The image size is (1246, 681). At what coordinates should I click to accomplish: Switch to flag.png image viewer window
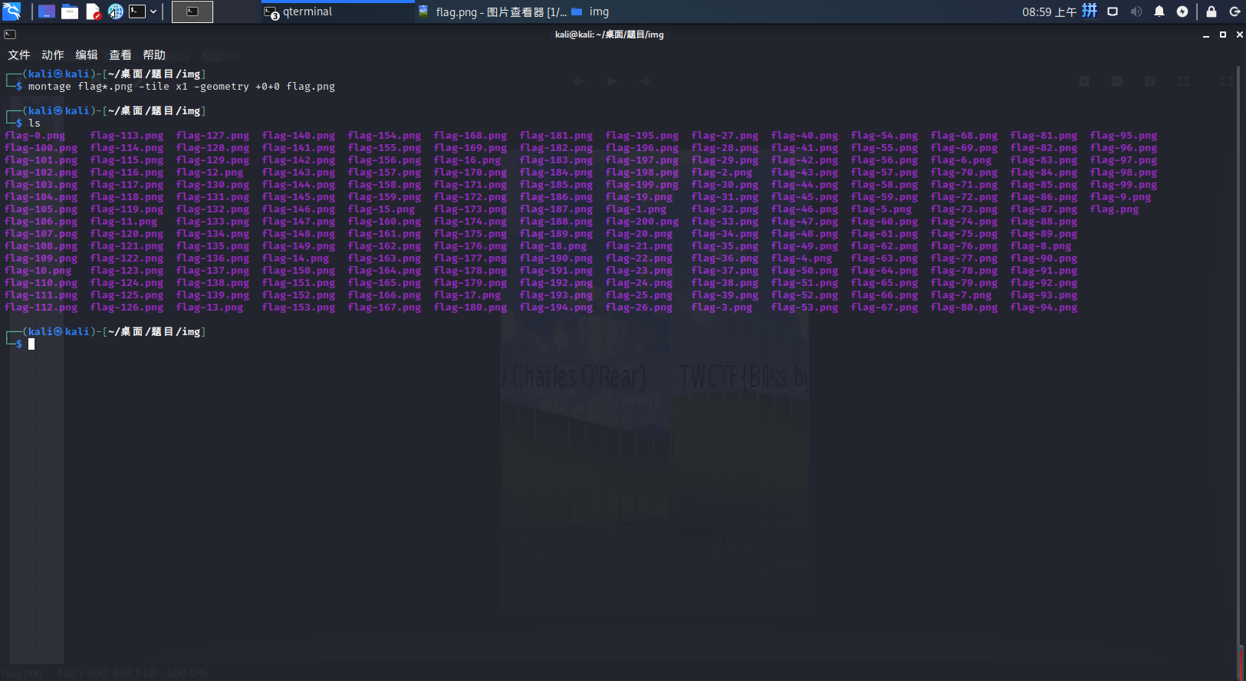(x=492, y=12)
